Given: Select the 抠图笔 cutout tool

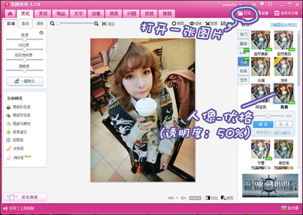Looking at the screenshot, I should click(15, 140).
